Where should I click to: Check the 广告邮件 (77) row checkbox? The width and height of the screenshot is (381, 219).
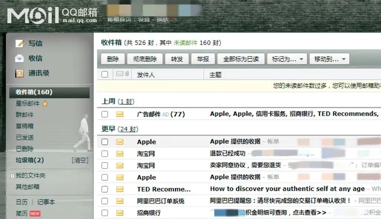[x=105, y=114]
